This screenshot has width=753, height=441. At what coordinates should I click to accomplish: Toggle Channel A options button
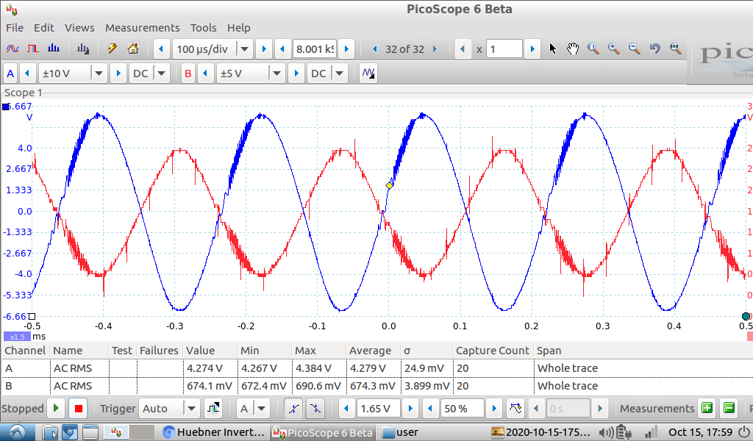coord(10,73)
